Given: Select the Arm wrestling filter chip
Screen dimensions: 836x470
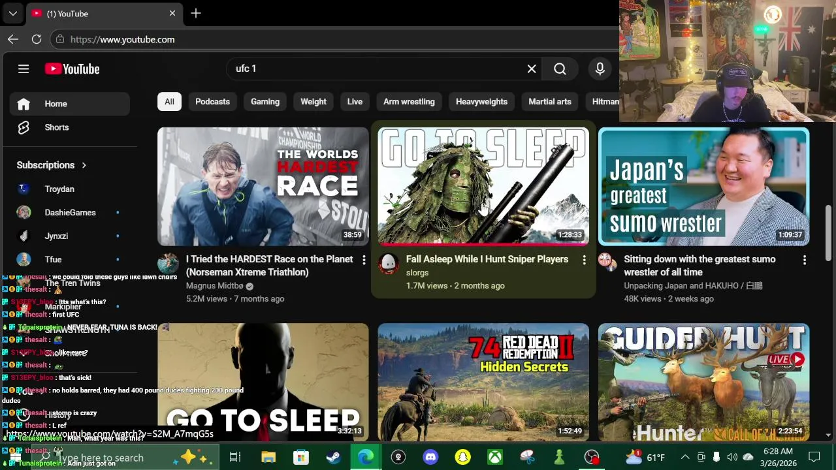Looking at the screenshot, I should click(409, 102).
